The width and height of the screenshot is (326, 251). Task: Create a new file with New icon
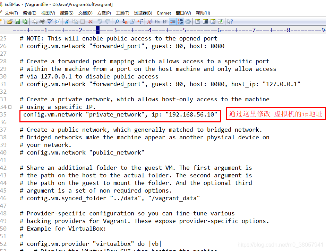click(x=2, y=21)
